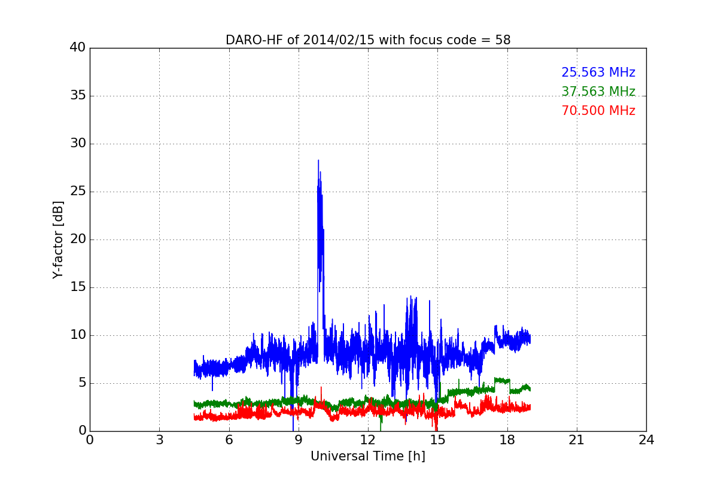Click the y-axis tick label 25

(x=78, y=192)
